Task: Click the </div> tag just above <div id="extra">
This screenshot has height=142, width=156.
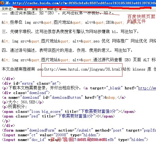Action: point(8,79)
